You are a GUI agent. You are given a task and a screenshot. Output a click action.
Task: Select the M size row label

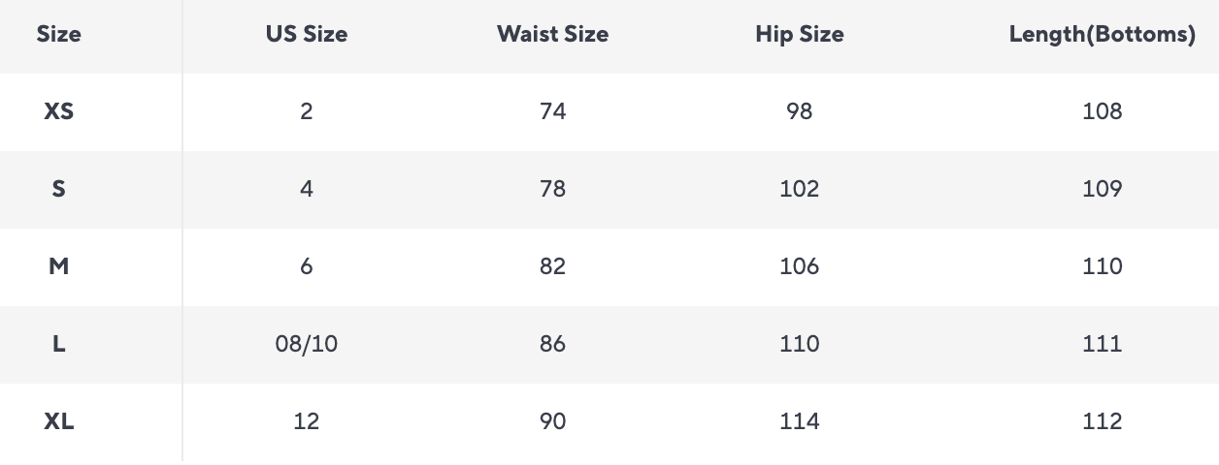coord(58,266)
